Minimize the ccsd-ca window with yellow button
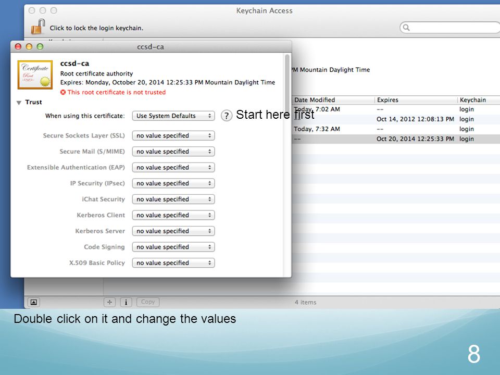Viewport: 500px width, 375px height. click(x=29, y=47)
